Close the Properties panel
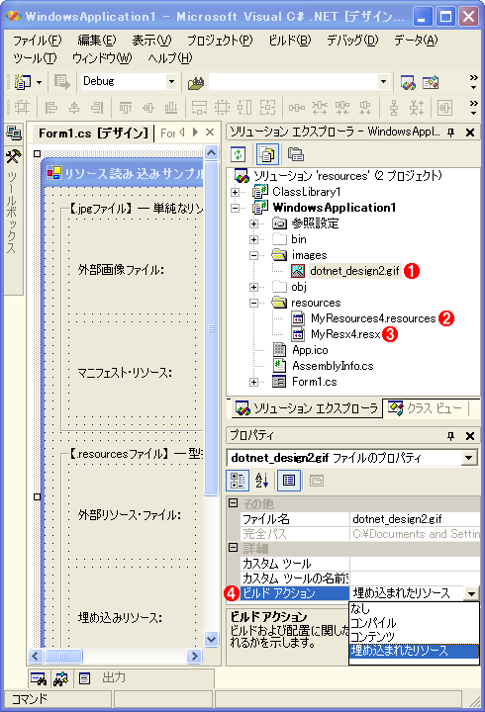The height and width of the screenshot is (712, 485). click(x=470, y=436)
